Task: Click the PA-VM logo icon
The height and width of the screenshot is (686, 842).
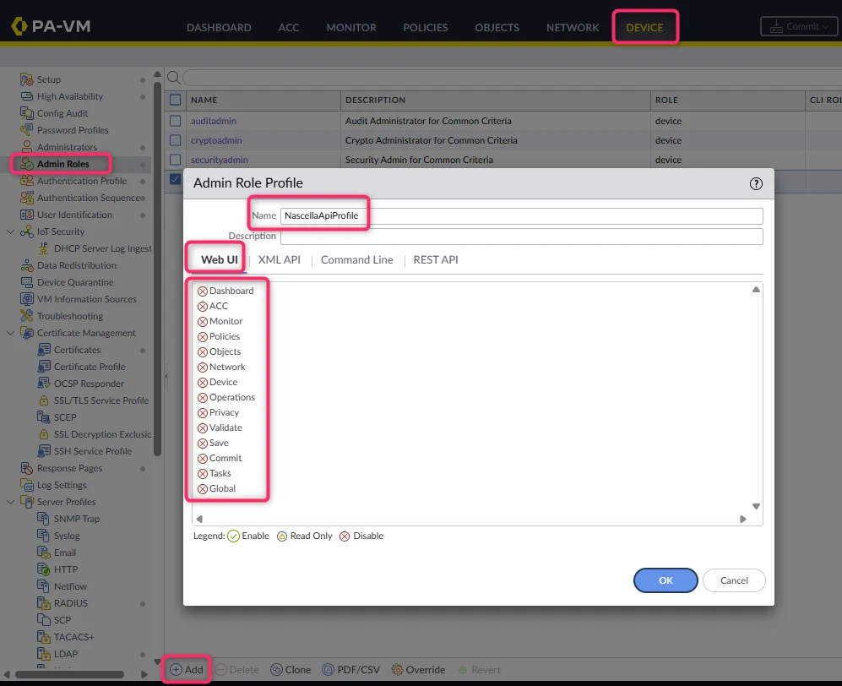Action: coord(19,26)
